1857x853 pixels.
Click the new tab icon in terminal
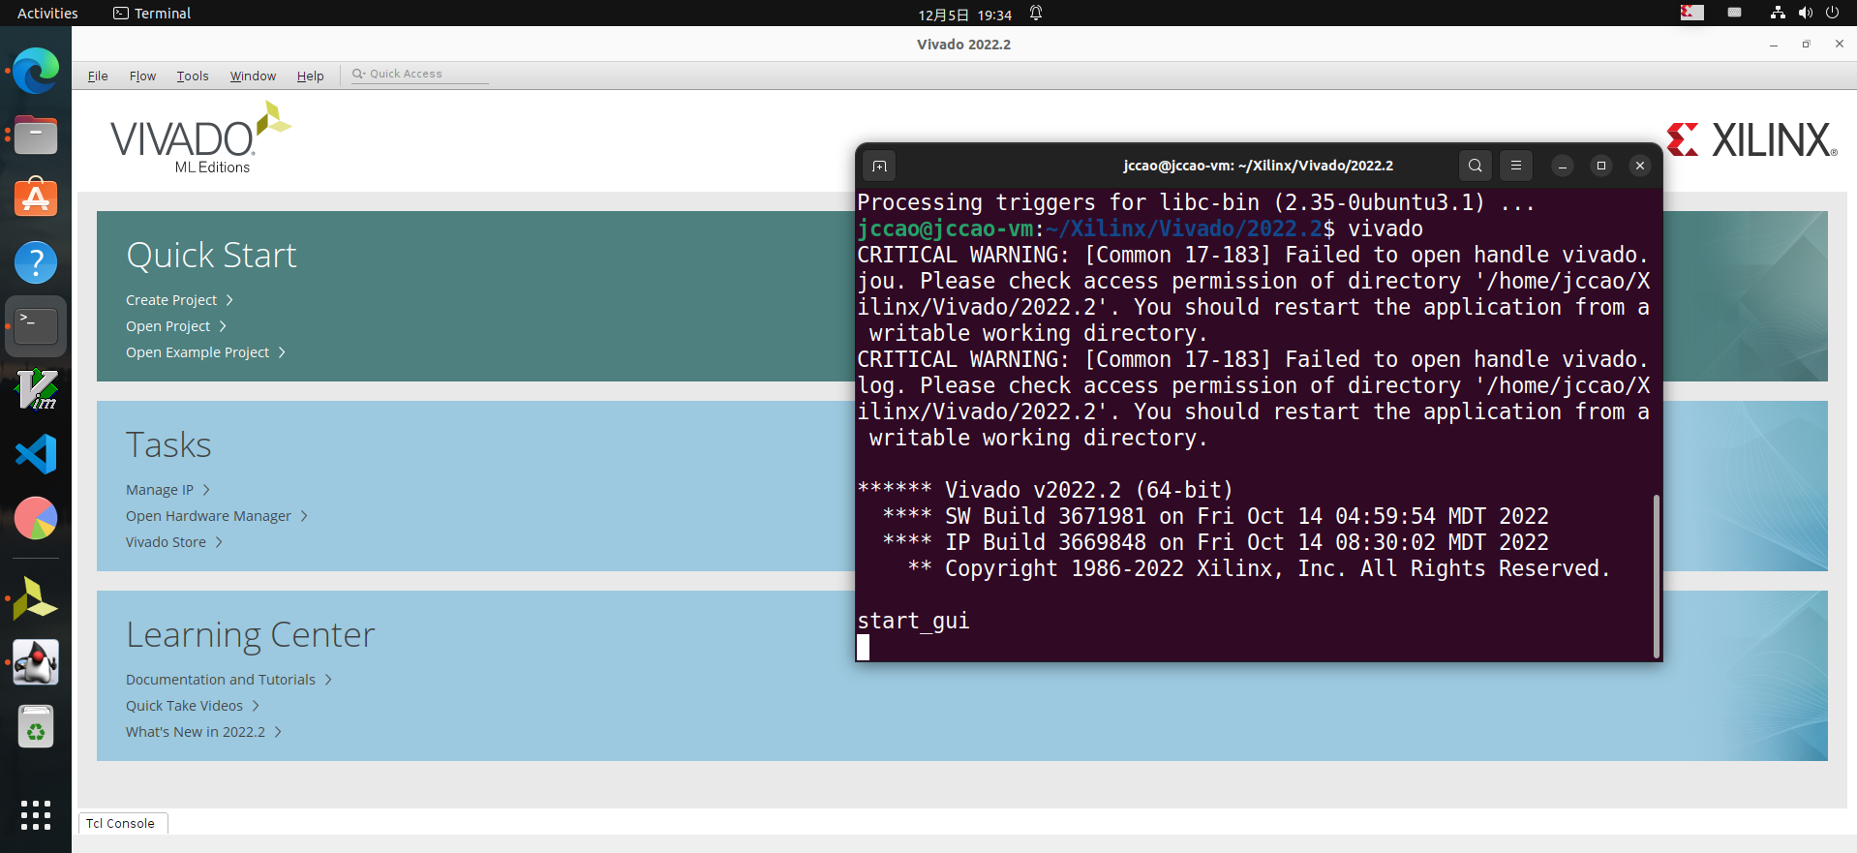(879, 166)
